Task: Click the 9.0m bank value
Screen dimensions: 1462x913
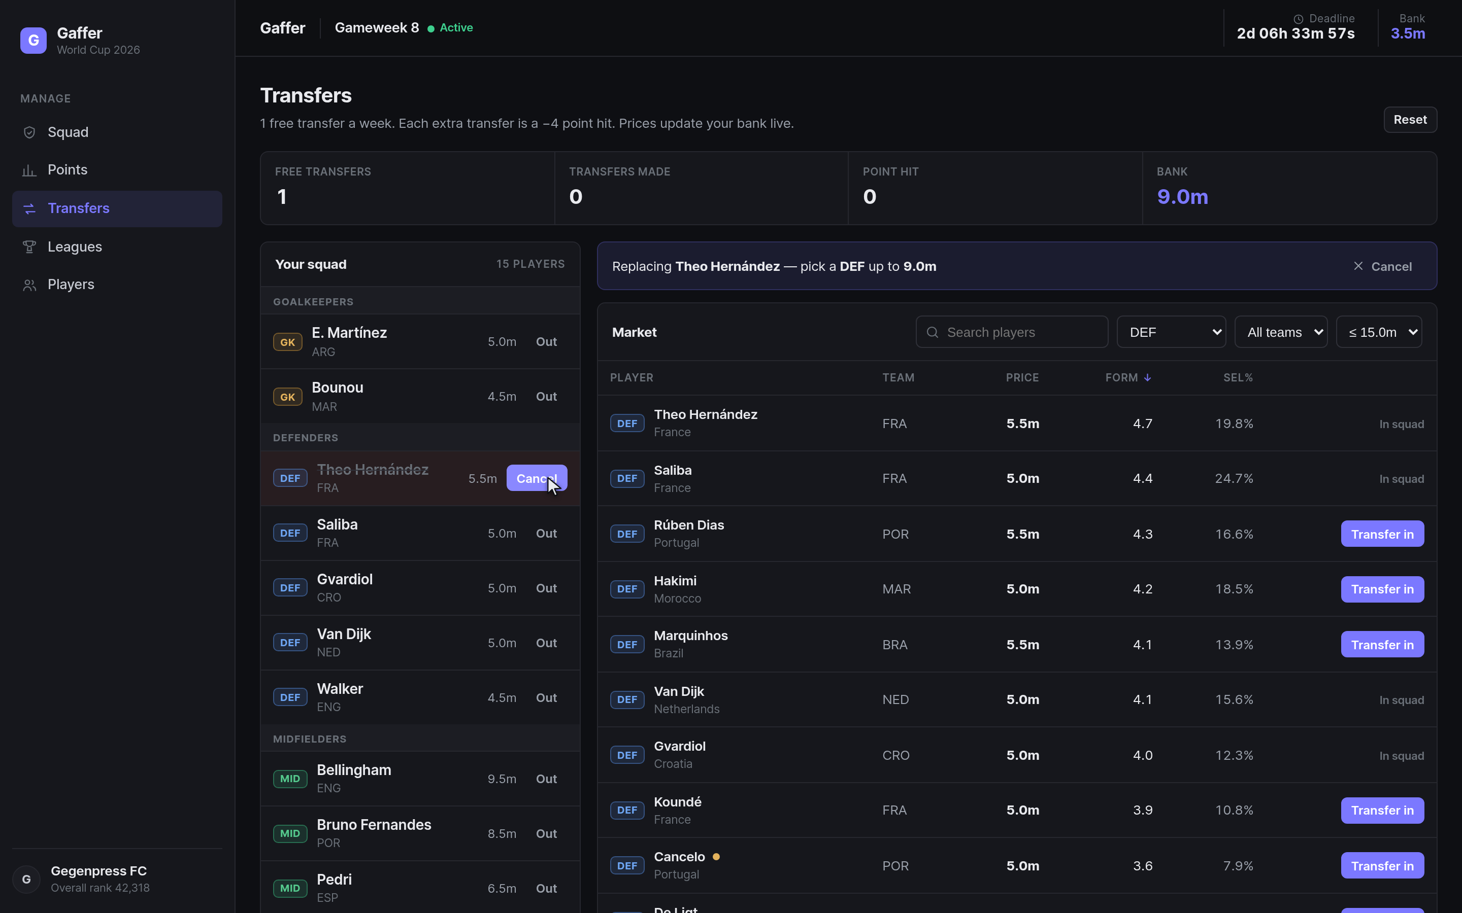Action: pyautogui.click(x=1182, y=196)
